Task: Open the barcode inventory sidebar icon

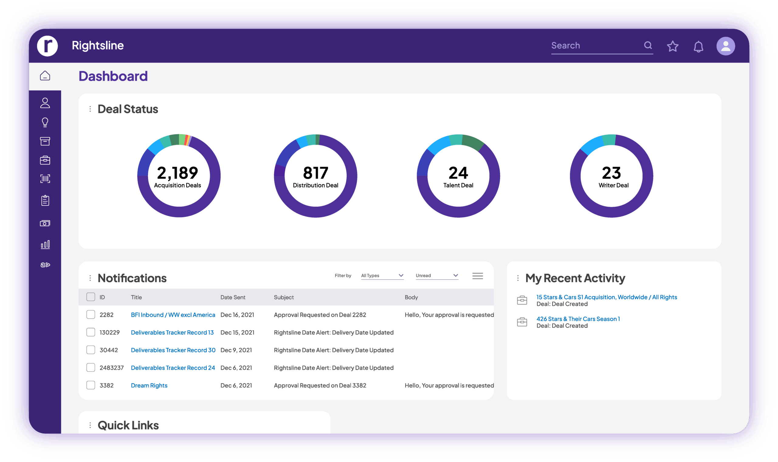Action: pyautogui.click(x=45, y=179)
